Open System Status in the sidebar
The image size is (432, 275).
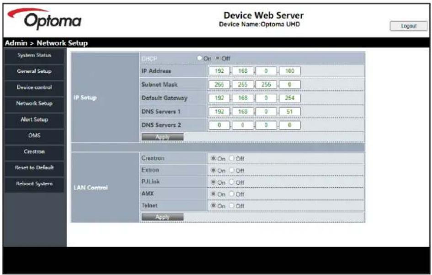pos(34,55)
